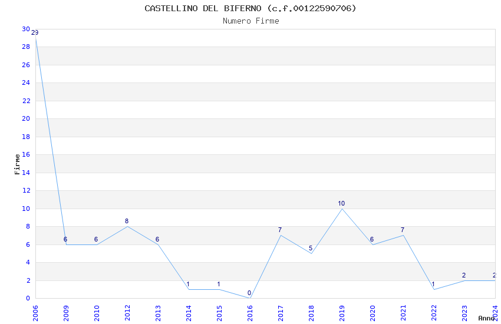
Task: Click the year 2012 on the x-axis
Action: pos(127,313)
